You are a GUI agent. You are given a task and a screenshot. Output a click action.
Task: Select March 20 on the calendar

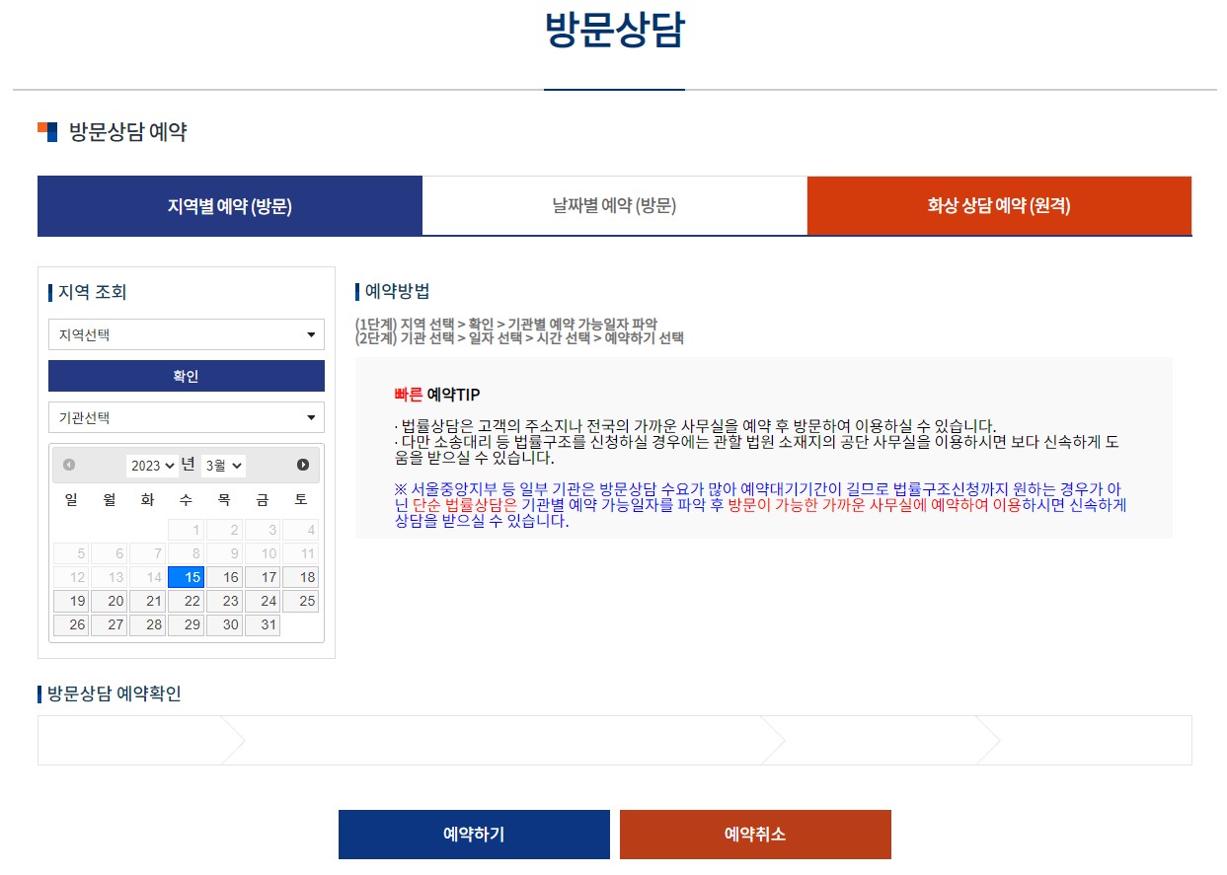point(109,601)
